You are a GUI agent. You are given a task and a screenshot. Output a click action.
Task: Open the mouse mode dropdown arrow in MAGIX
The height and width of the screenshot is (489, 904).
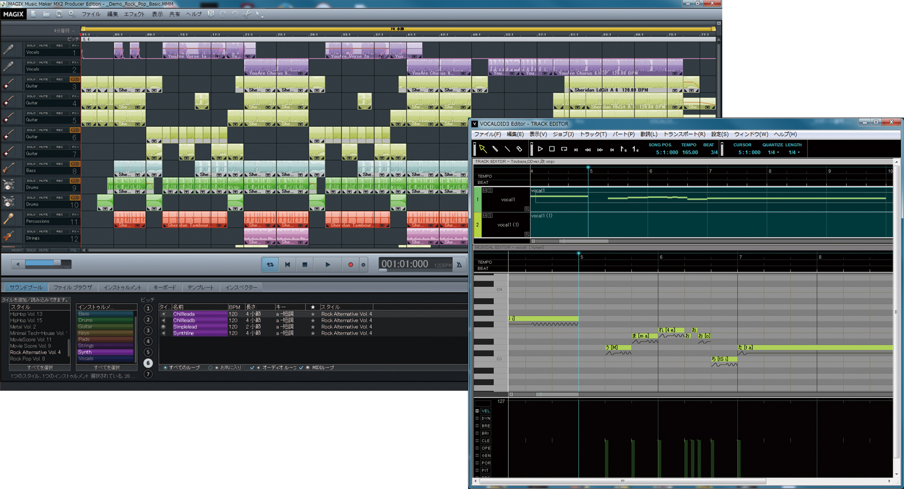pos(262,16)
